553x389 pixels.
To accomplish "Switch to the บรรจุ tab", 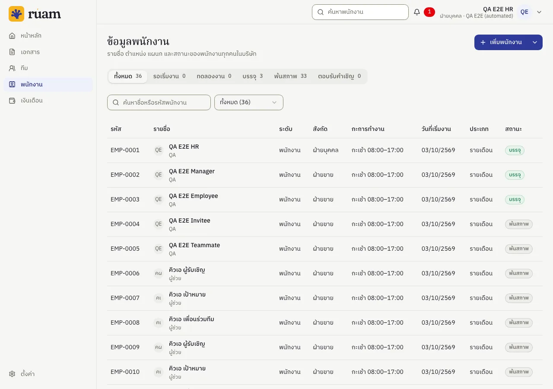I will (253, 77).
